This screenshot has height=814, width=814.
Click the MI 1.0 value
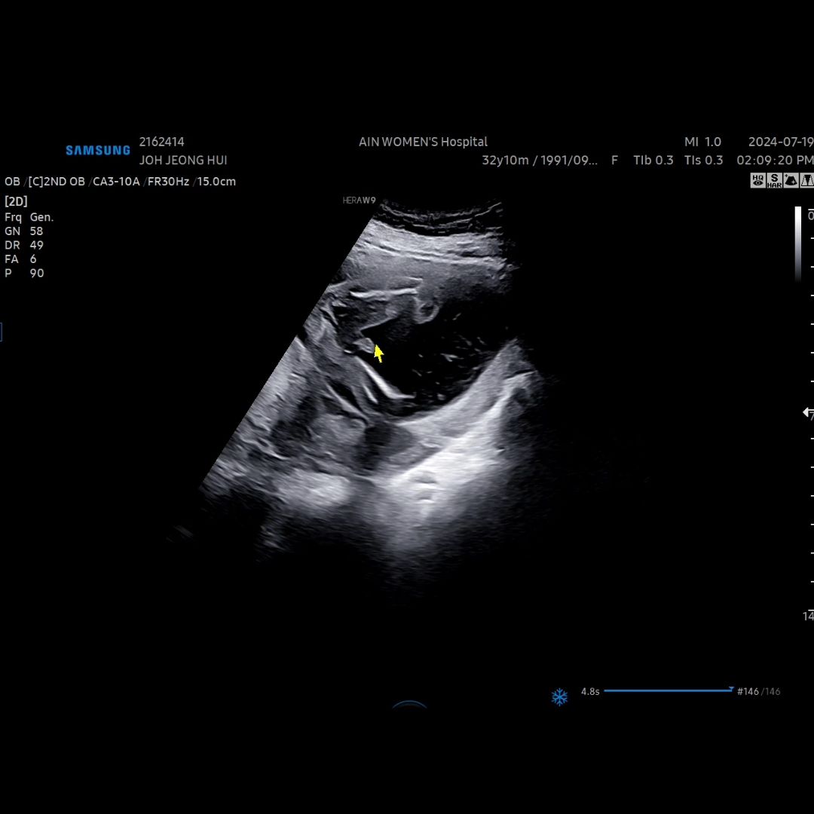click(702, 142)
